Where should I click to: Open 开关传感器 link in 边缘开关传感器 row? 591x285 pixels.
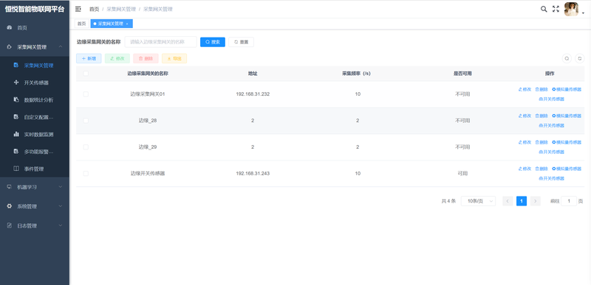click(x=551, y=178)
